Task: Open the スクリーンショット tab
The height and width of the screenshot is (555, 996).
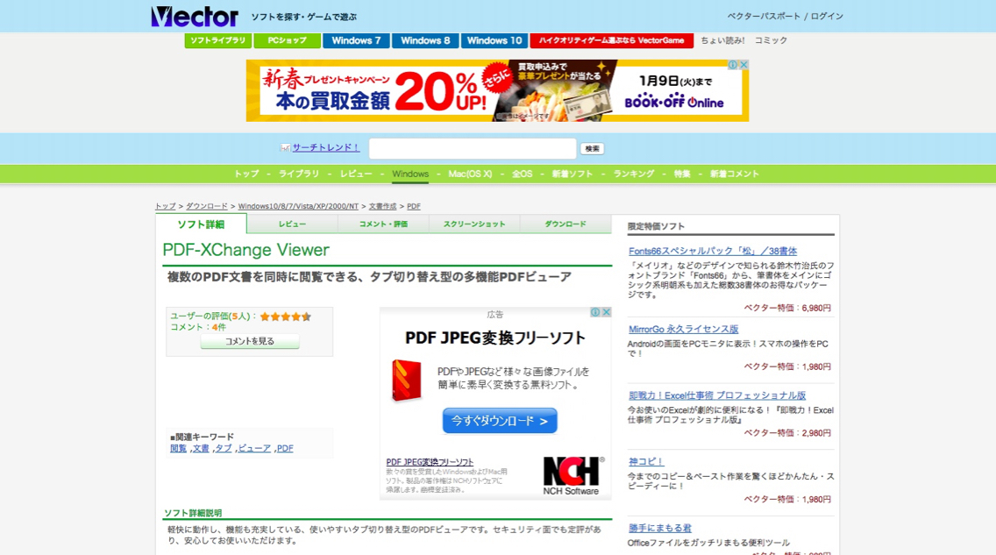Action: point(474,224)
